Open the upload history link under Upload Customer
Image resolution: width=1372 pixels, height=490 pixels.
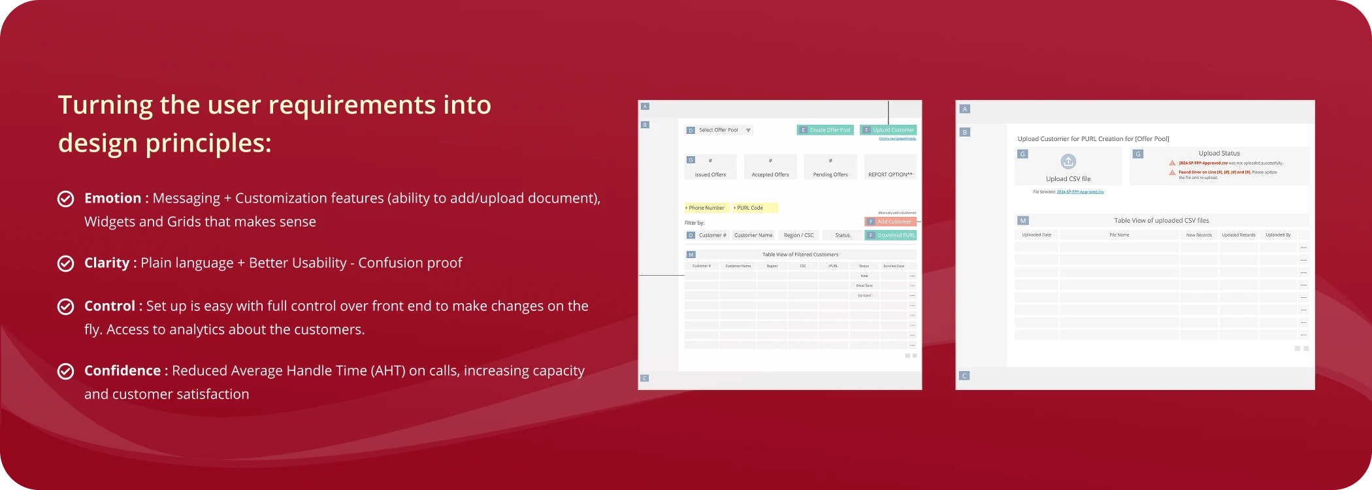coord(898,139)
